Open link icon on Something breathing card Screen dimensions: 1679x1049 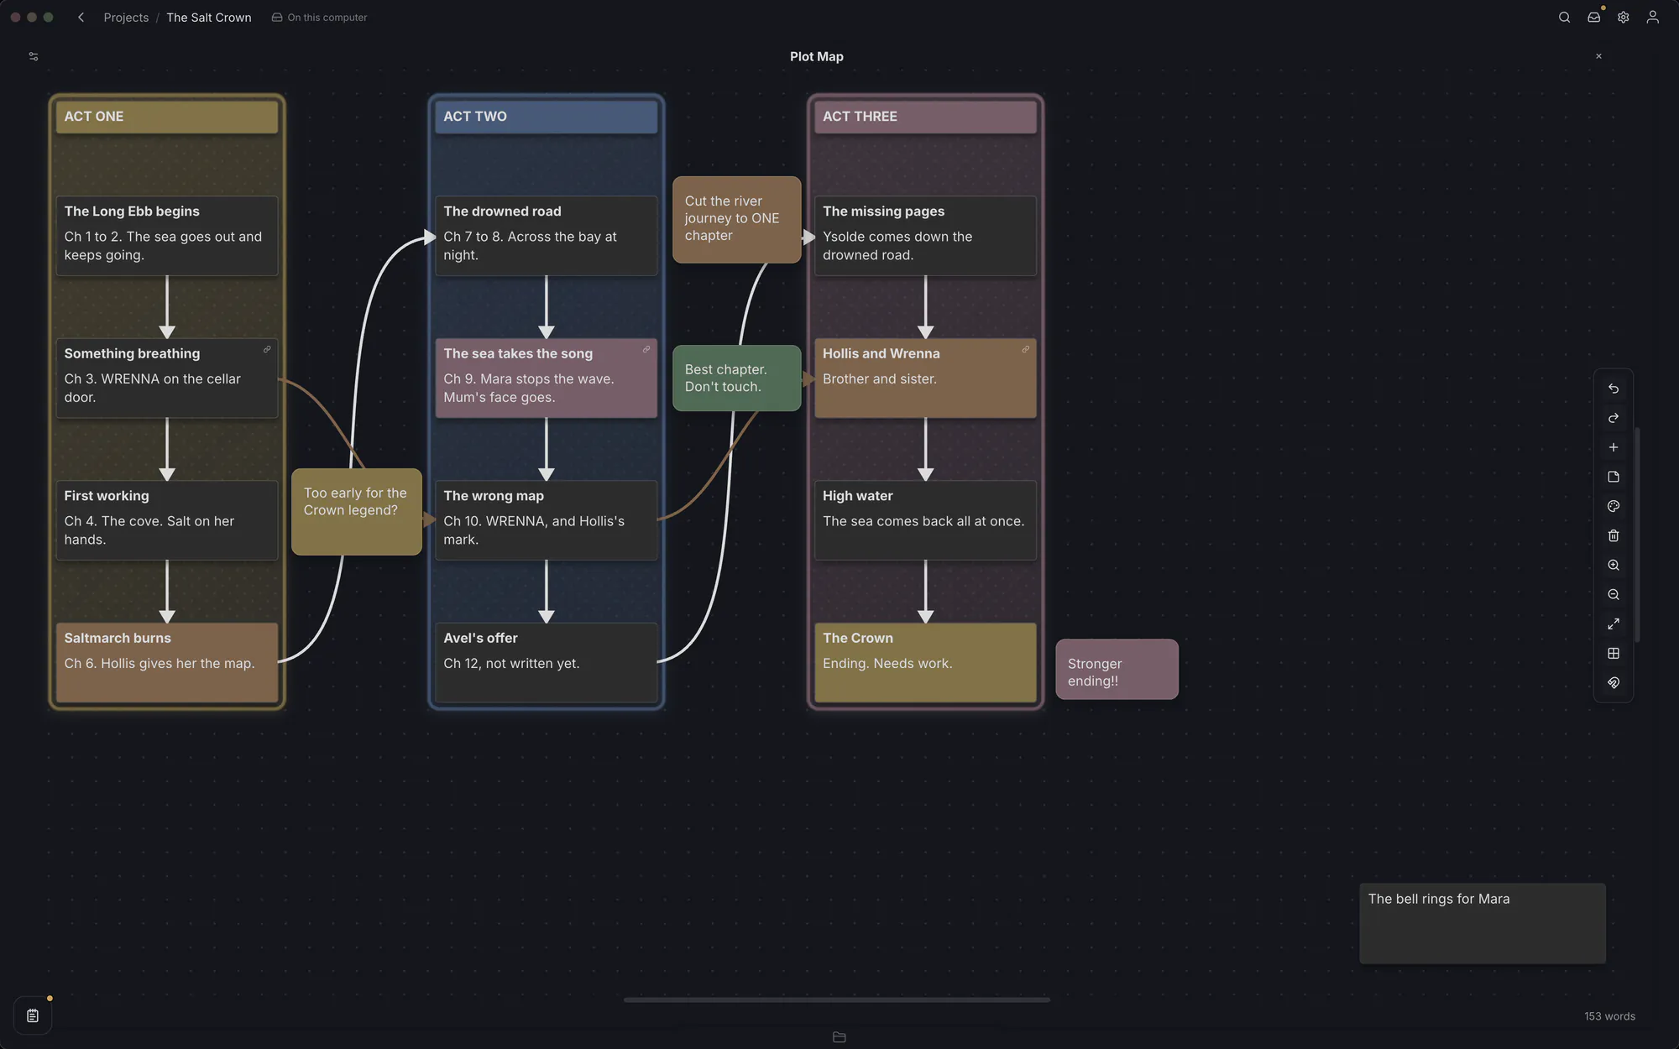[x=267, y=349]
